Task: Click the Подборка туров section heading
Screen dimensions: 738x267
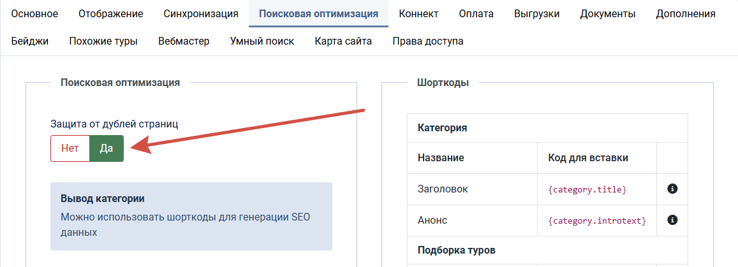Action: click(x=456, y=250)
